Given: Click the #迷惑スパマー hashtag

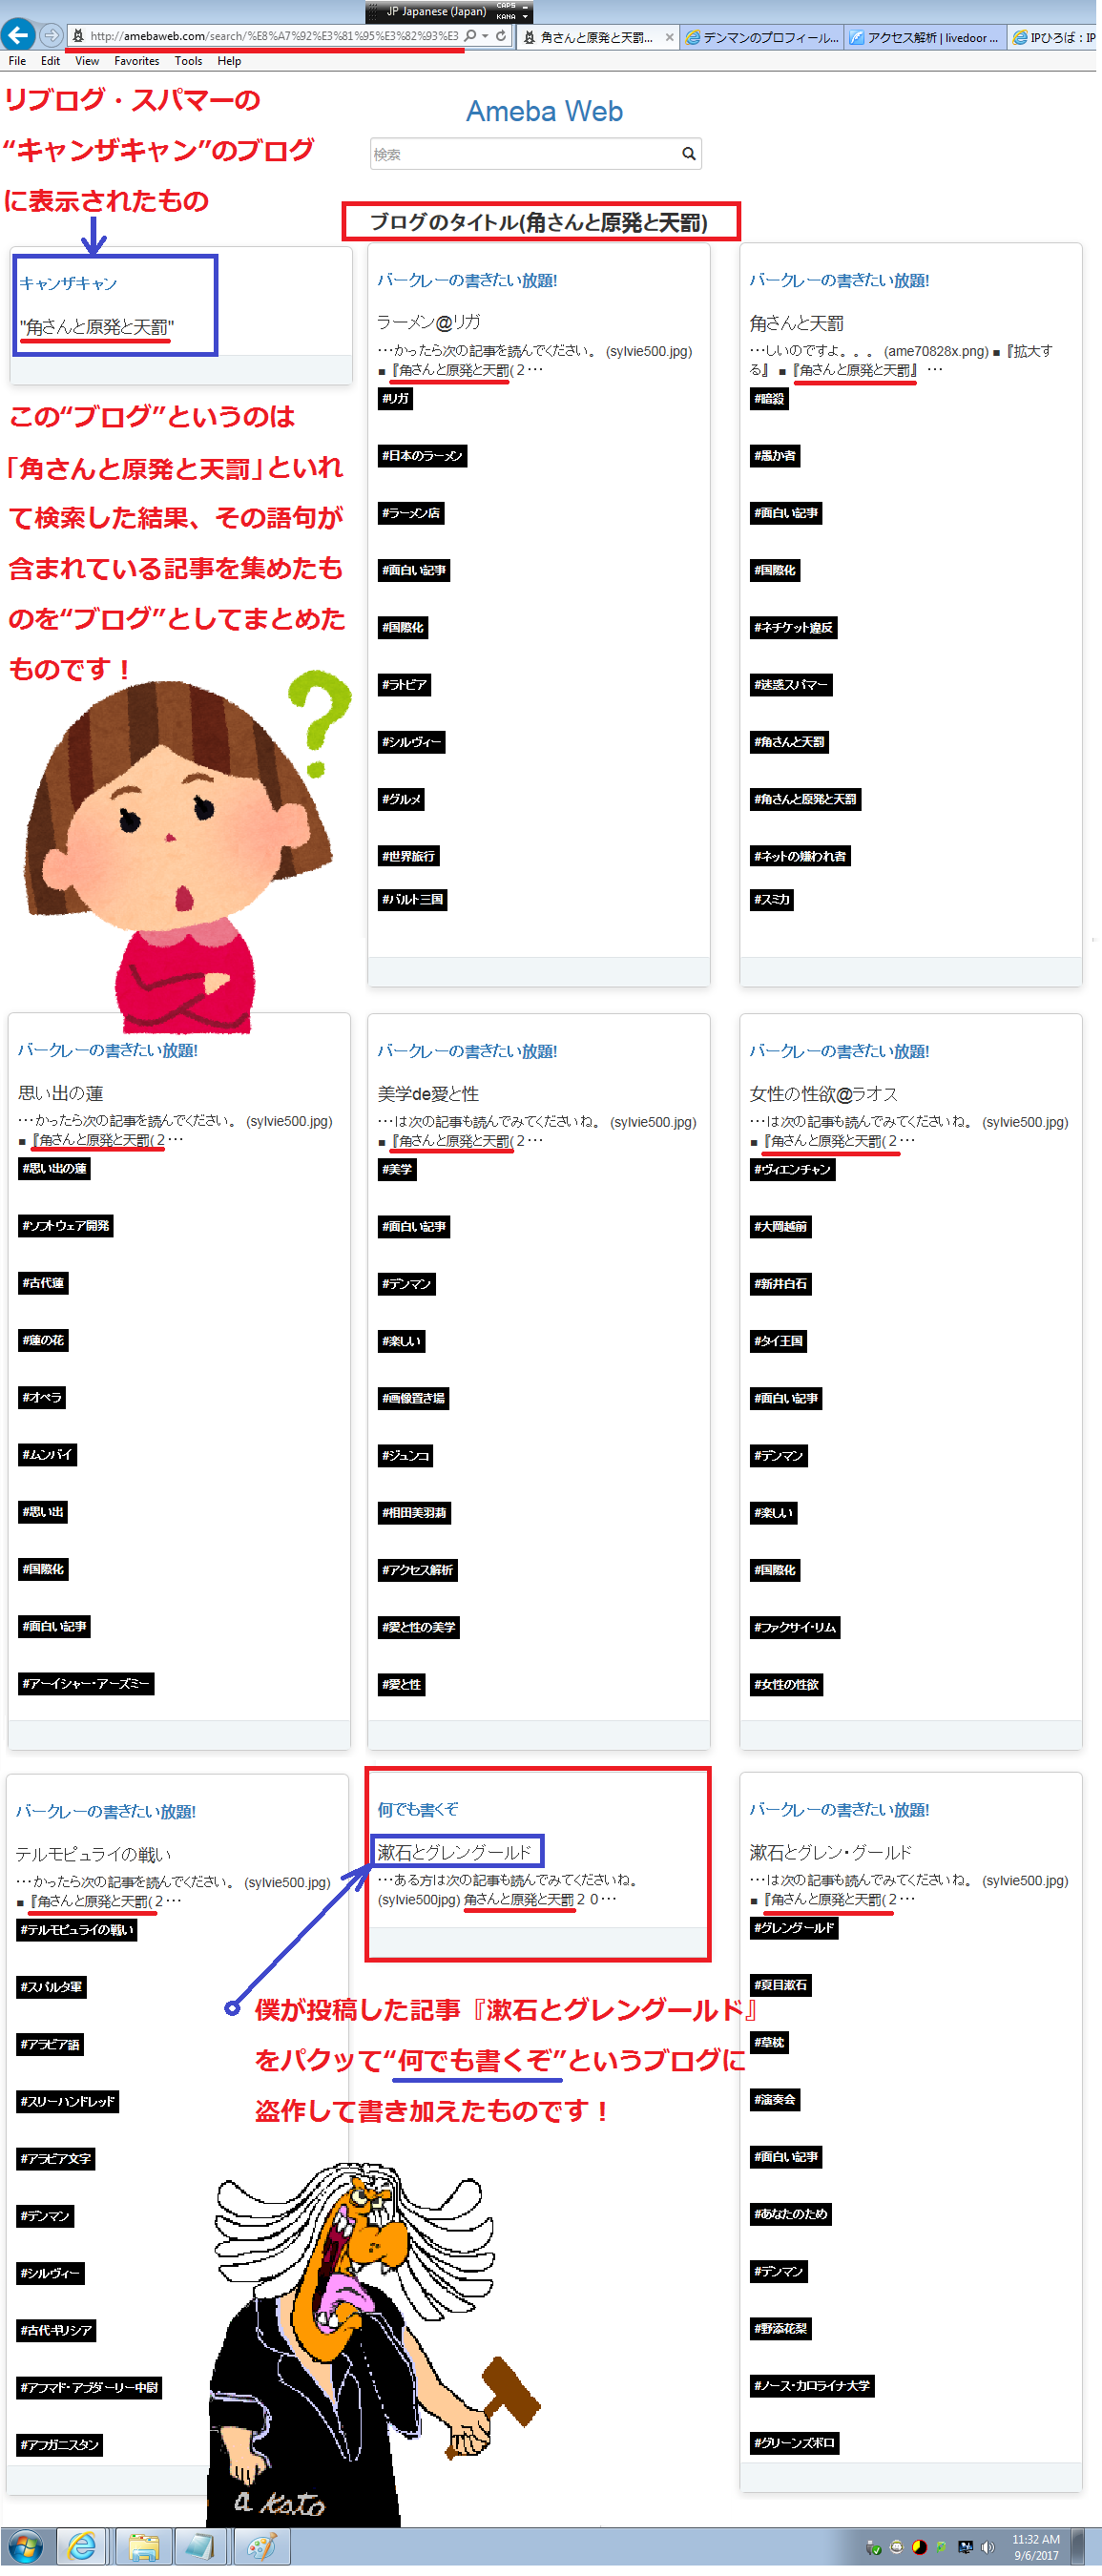Looking at the screenshot, I should point(791,684).
